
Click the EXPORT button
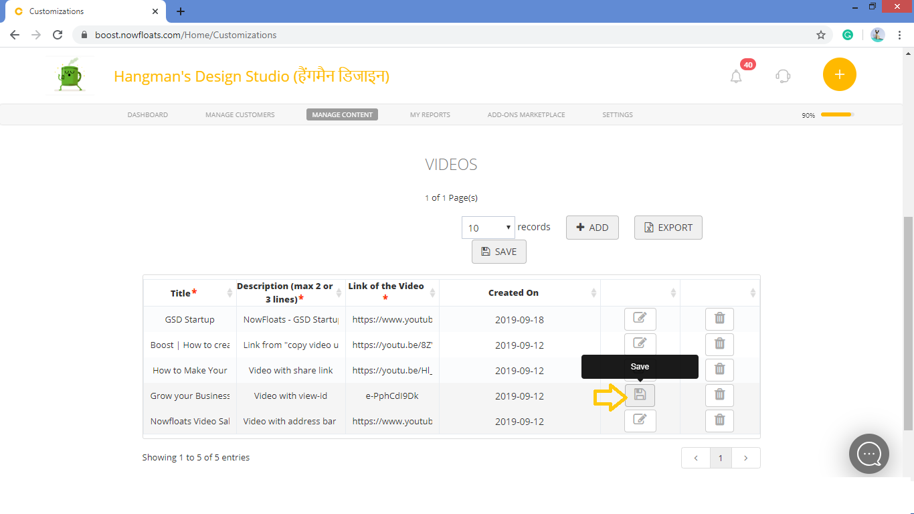668,228
